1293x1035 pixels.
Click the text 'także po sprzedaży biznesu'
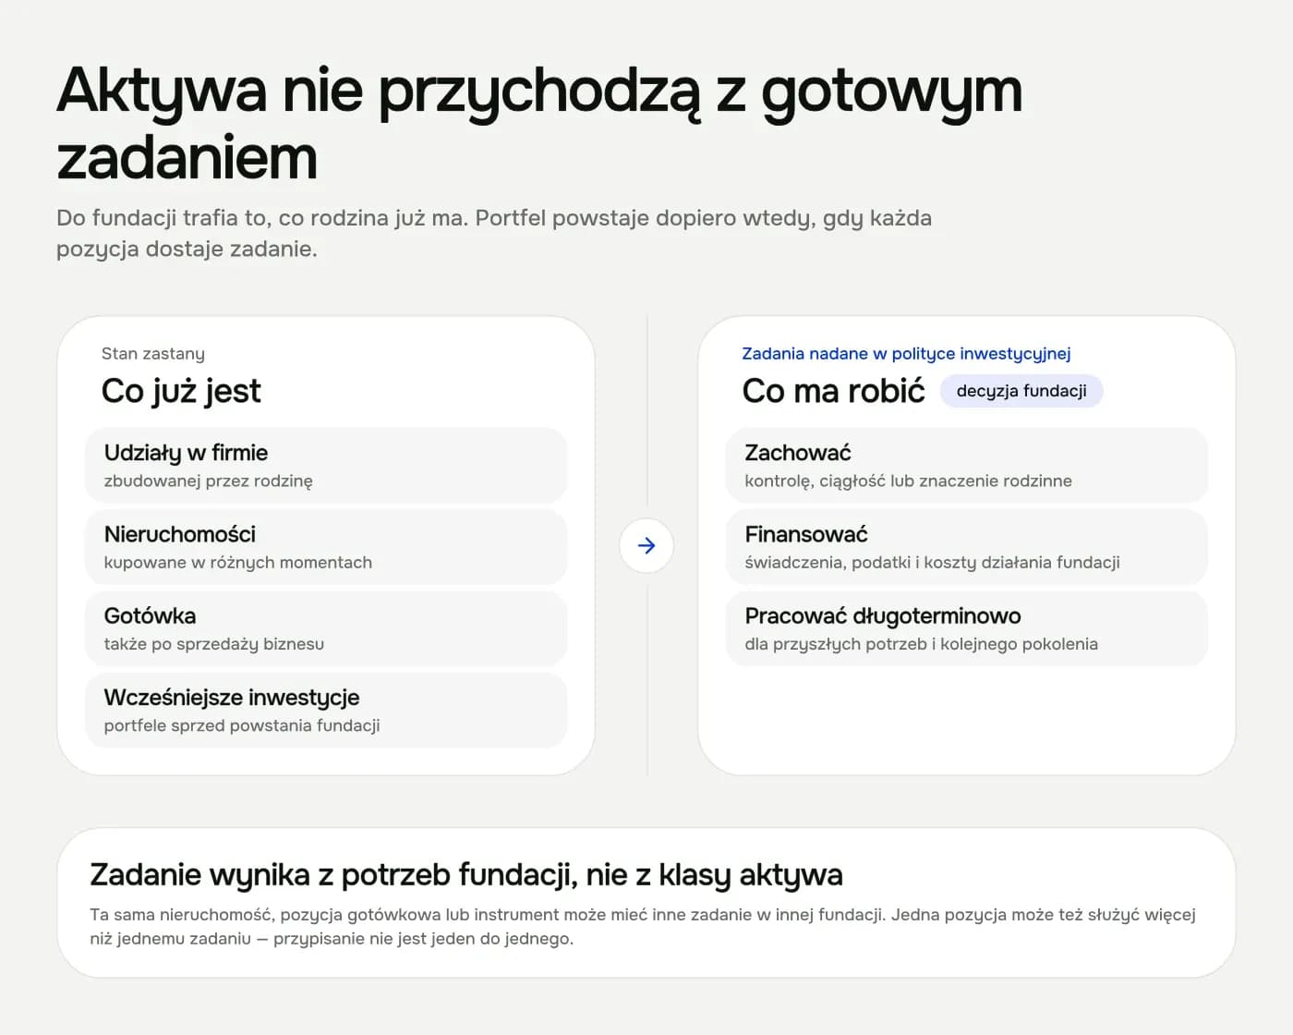214,644
